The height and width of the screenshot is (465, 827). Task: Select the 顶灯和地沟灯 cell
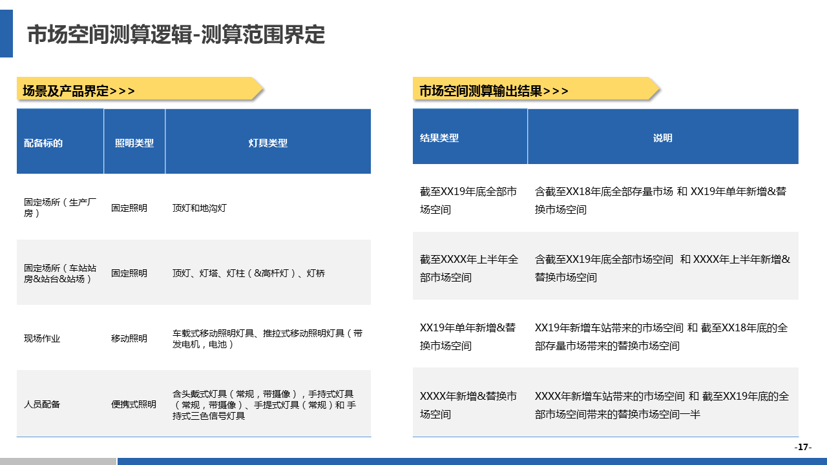(x=200, y=208)
